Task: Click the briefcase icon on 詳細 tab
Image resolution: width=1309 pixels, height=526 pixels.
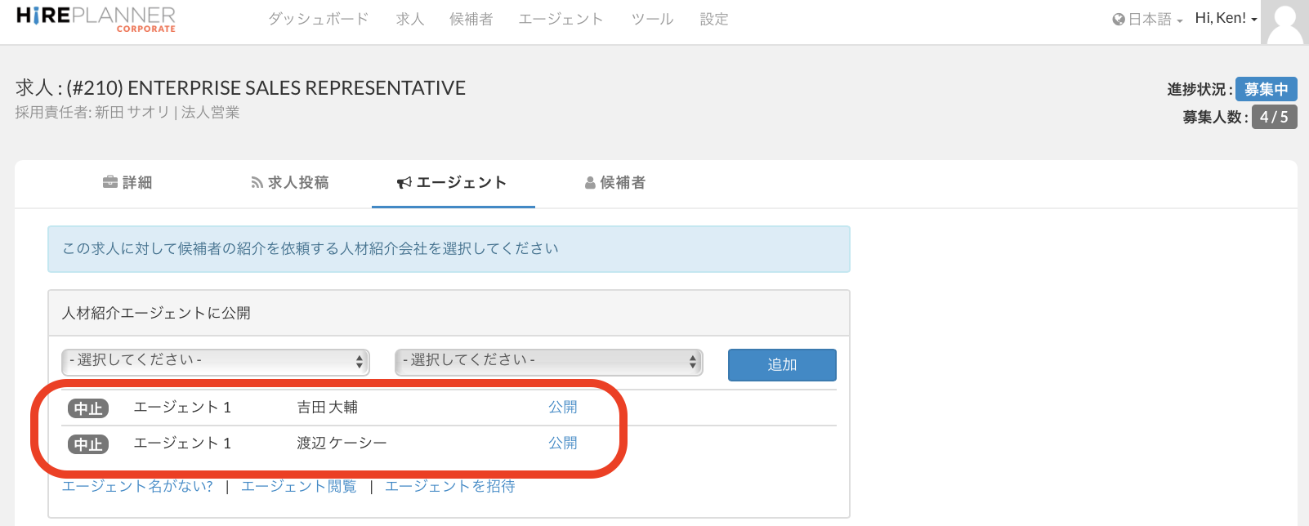Action: click(x=110, y=182)
